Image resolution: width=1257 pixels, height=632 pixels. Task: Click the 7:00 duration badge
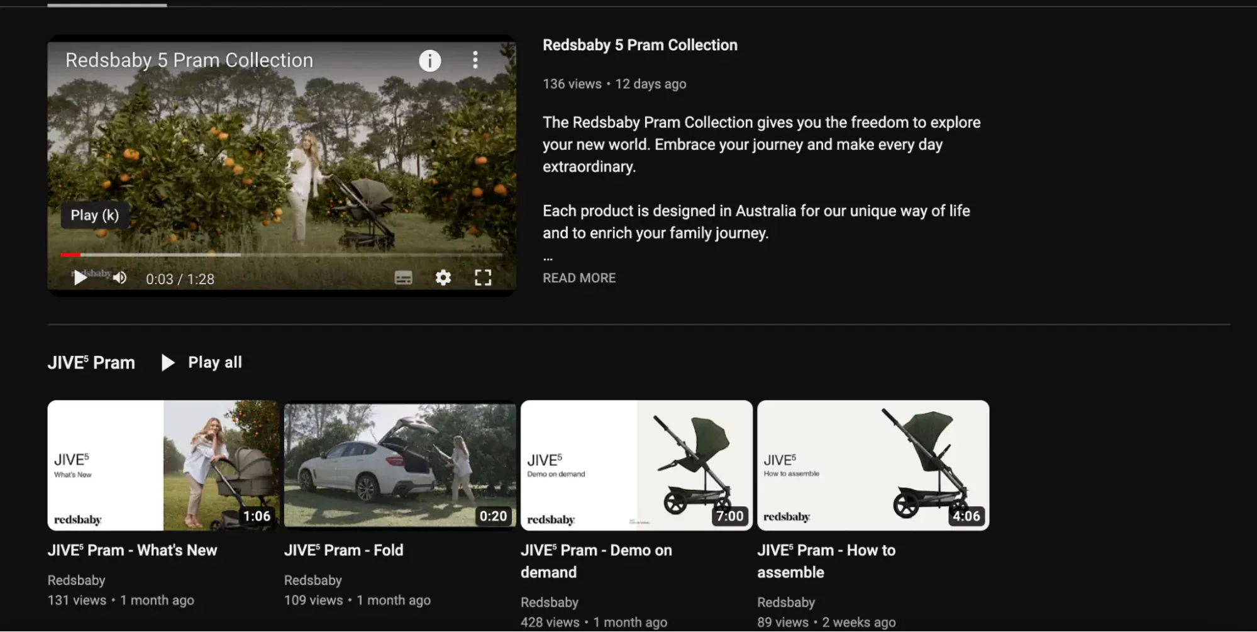click(x=729, y=516)
